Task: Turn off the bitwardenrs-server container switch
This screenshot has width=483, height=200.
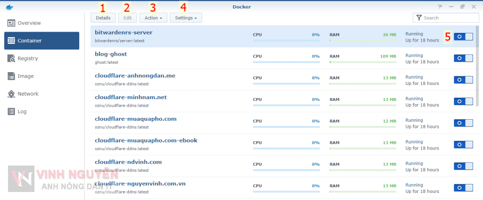Action: [463, 36]
